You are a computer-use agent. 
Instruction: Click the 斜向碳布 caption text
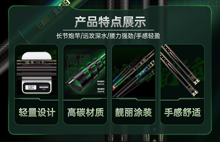tap(101, 81)
